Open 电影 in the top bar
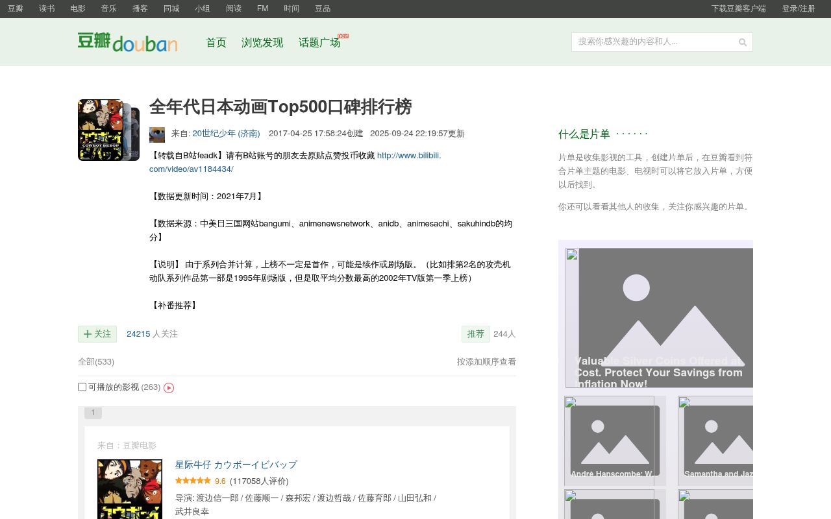The height and width of the screenshot is (519, 831). point(78,8)
